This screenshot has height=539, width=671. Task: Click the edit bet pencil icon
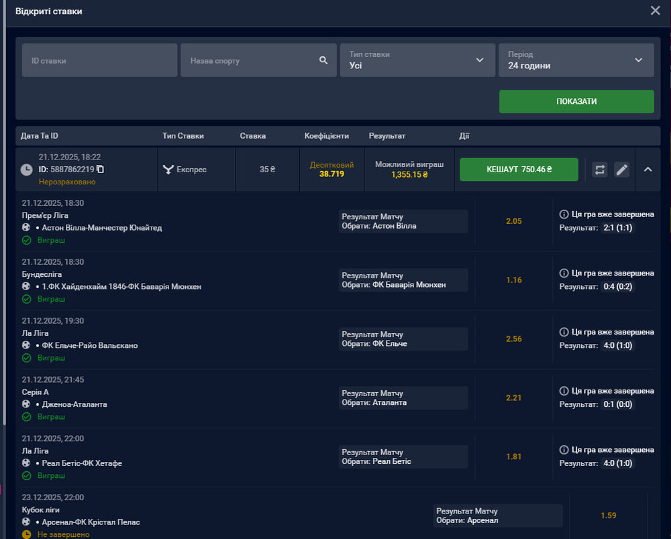(x=622, y=170)
